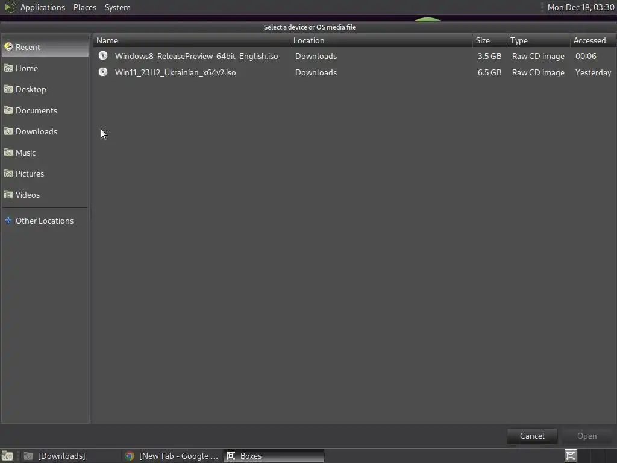Click the Open button
617x463 pixels.
click(x=587, y=436)
